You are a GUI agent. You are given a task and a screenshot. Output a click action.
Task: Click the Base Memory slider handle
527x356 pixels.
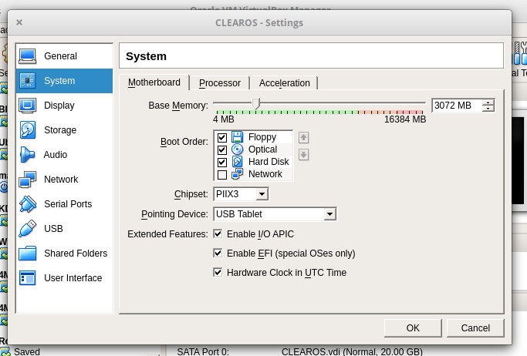click(256, 104)
